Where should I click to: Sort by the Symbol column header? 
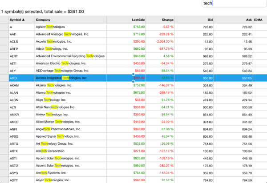coord(22,20)
